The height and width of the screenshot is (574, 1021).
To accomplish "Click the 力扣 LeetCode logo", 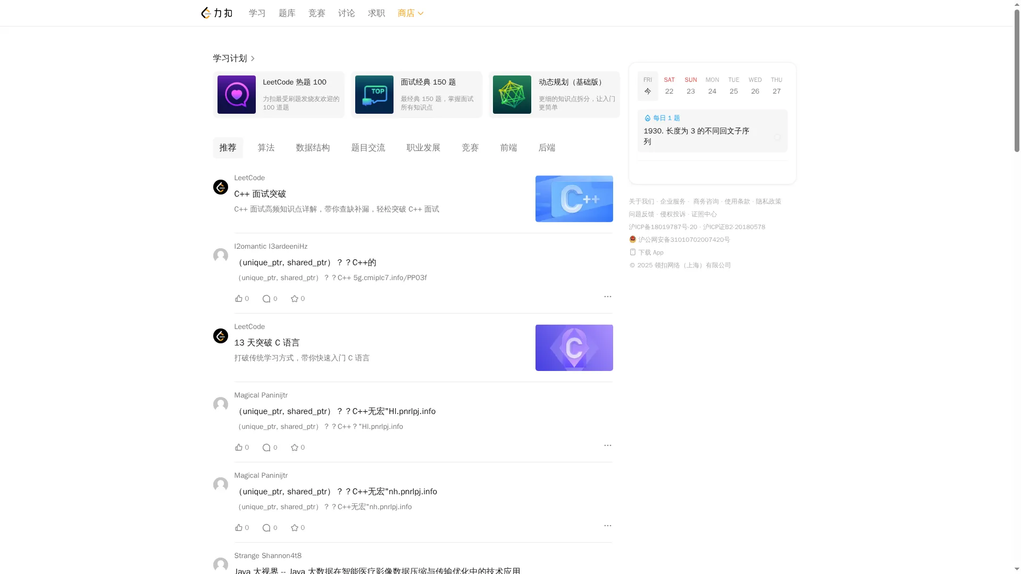I will coord(216,13).
